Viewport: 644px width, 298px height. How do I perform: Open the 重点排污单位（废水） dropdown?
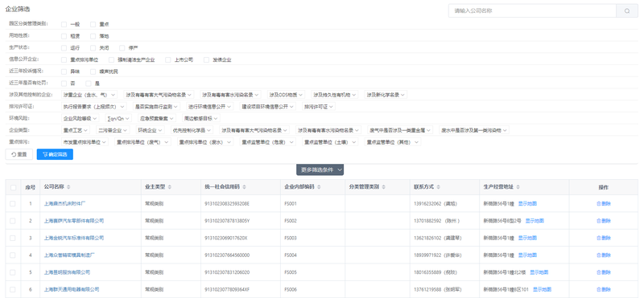[x=206, y=142]
